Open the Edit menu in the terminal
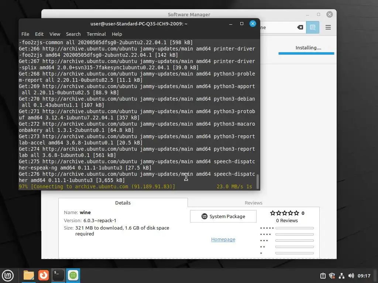378x283 pixels. click(x=39, y=34)
